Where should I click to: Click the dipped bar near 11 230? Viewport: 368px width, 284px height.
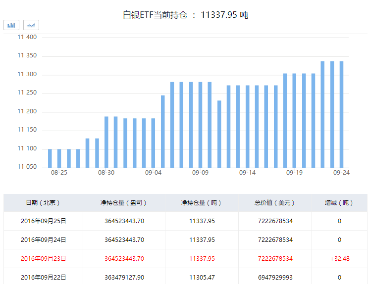point(219,134)
